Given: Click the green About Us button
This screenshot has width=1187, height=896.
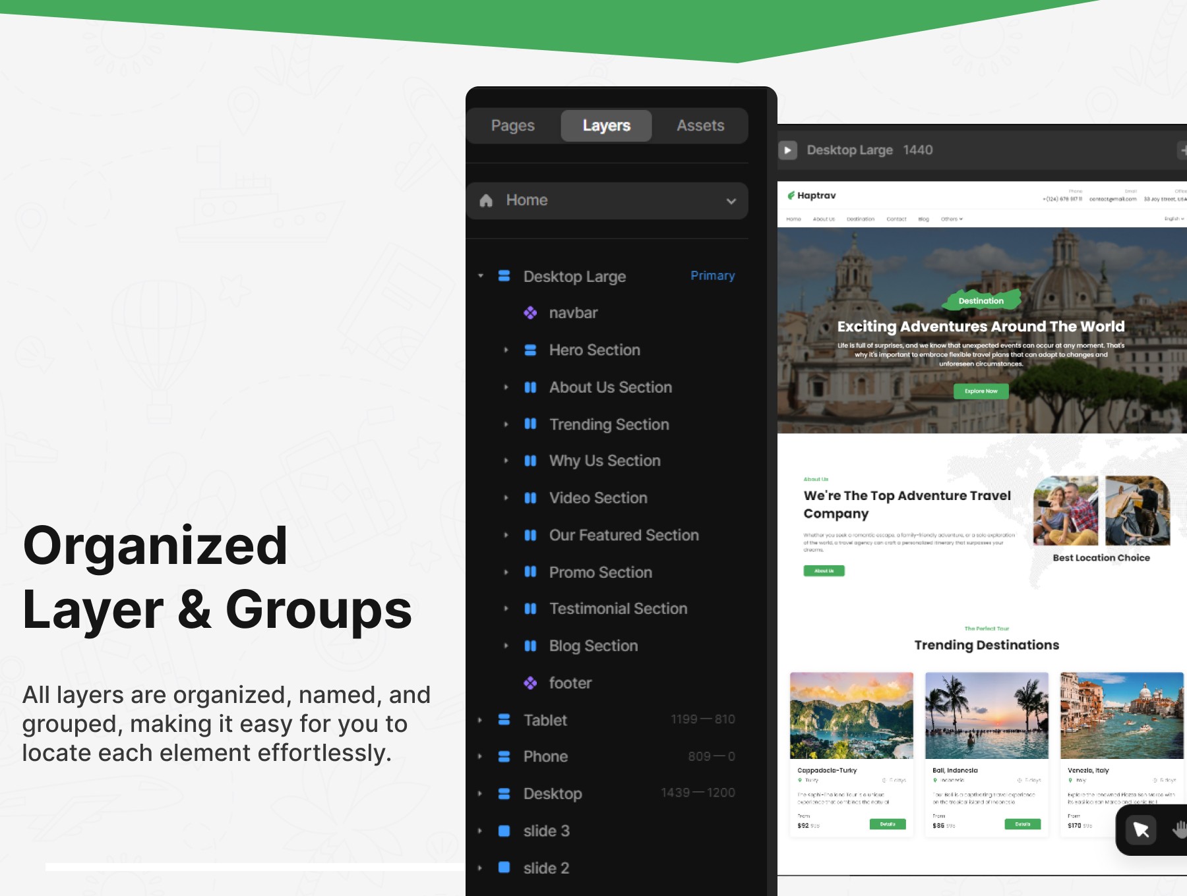Looking at the screenshot, I should point(824,571).
